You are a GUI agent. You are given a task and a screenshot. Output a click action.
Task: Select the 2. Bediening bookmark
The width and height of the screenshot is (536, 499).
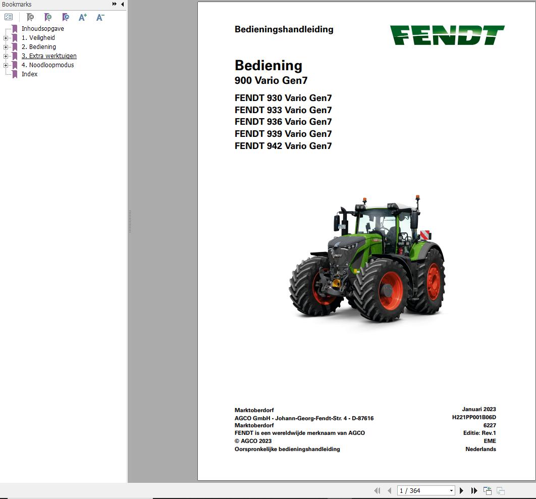39,47
